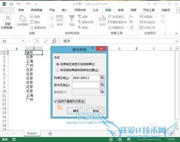This screenshot has width=180, height=142.
Task: Click Connections (连接) button in ribbon
Action: (35, 16)
